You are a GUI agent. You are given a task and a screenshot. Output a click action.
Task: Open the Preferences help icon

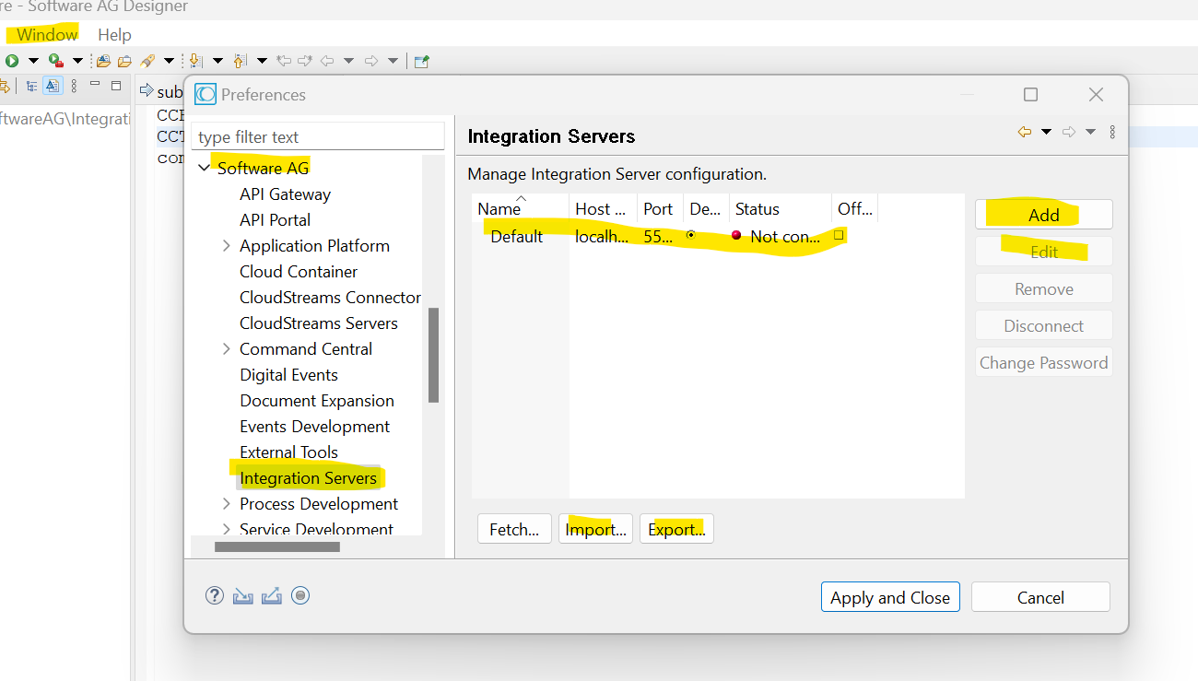click(214, 595)
